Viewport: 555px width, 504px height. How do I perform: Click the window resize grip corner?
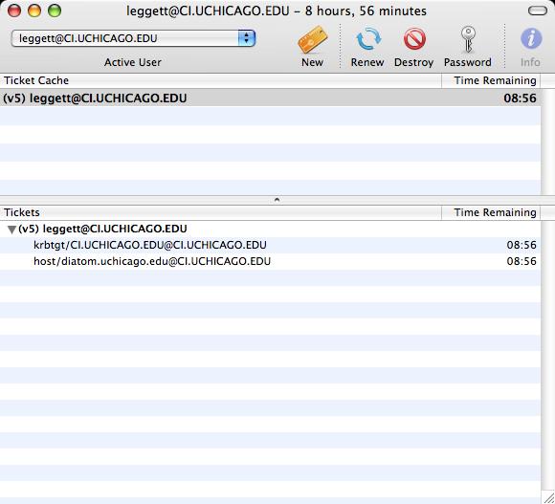(548, 497)
